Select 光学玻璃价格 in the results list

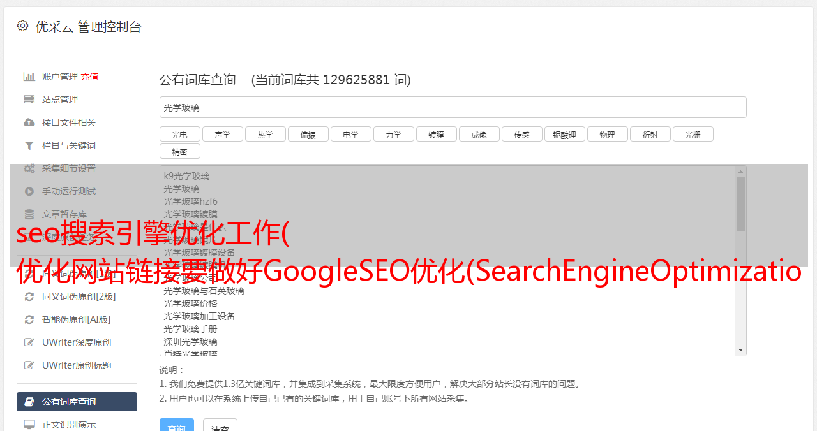coord(190,303)
